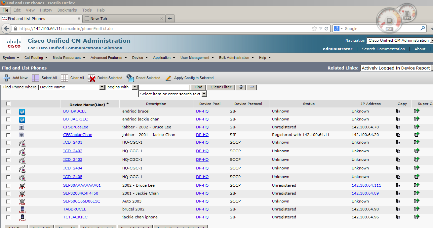Viewport: 433px width, 228px height.
Task: Click the Firefox back arrow button
Action: [x=6, y=29]
